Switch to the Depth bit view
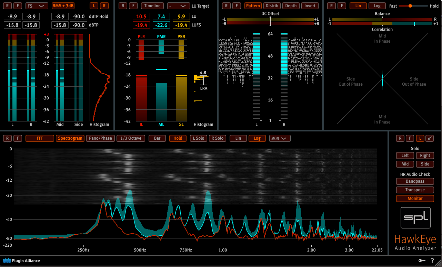This screenshot has height=267, width=442. [291, 6]
